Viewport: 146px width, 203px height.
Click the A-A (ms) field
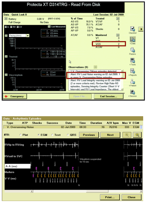[18, 166]
